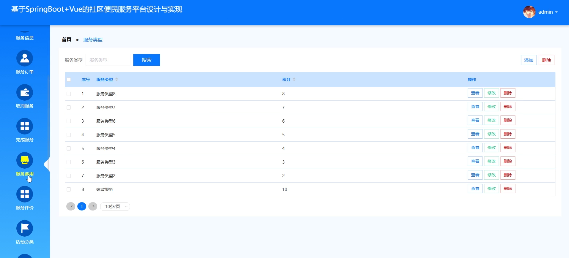569x258 pixels.
Task: Click the 服务类型5 cell text
Action: (x=106, y=135)
